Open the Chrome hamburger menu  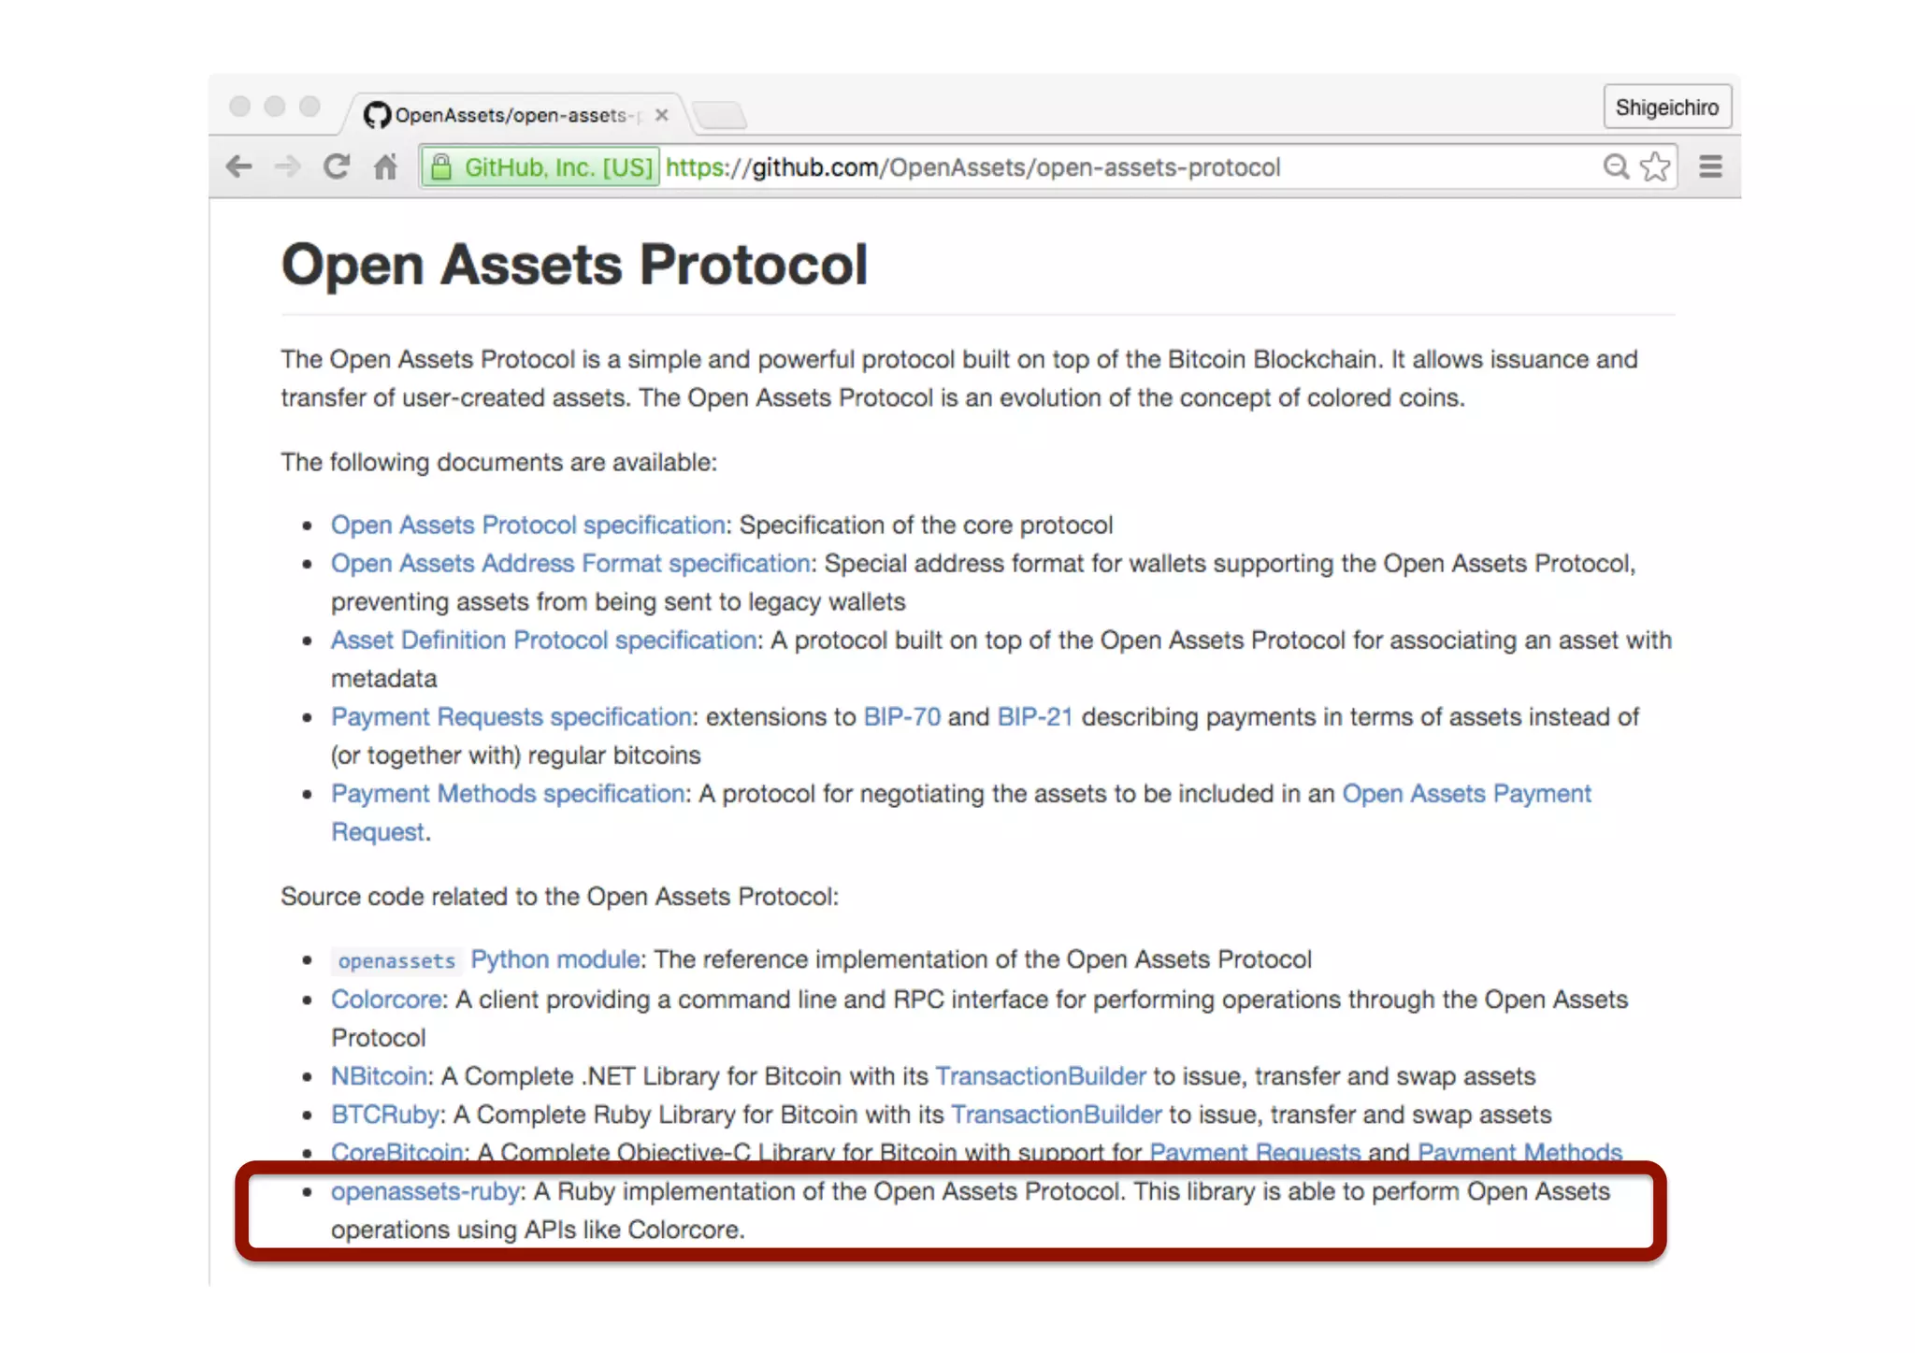(1710, 167)
